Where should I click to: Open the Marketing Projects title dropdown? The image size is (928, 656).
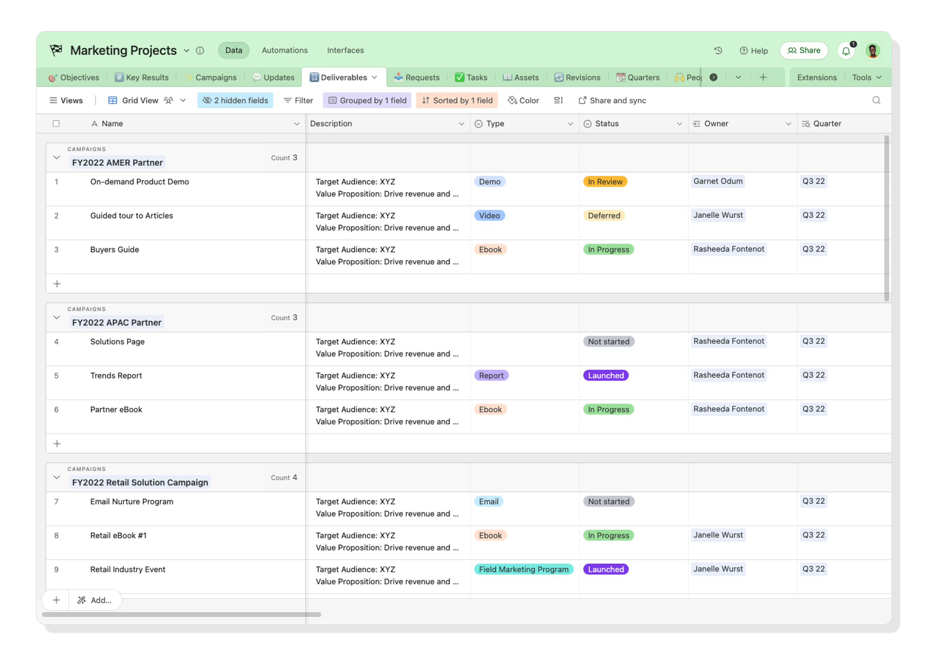(x=186, y=50)
